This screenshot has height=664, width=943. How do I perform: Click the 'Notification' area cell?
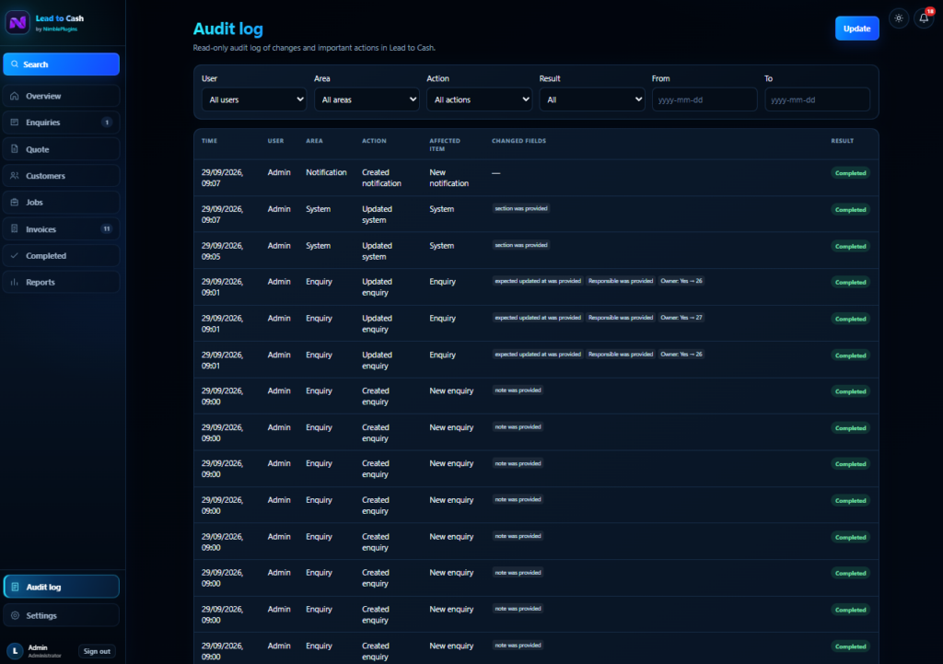tap(326, 172)
